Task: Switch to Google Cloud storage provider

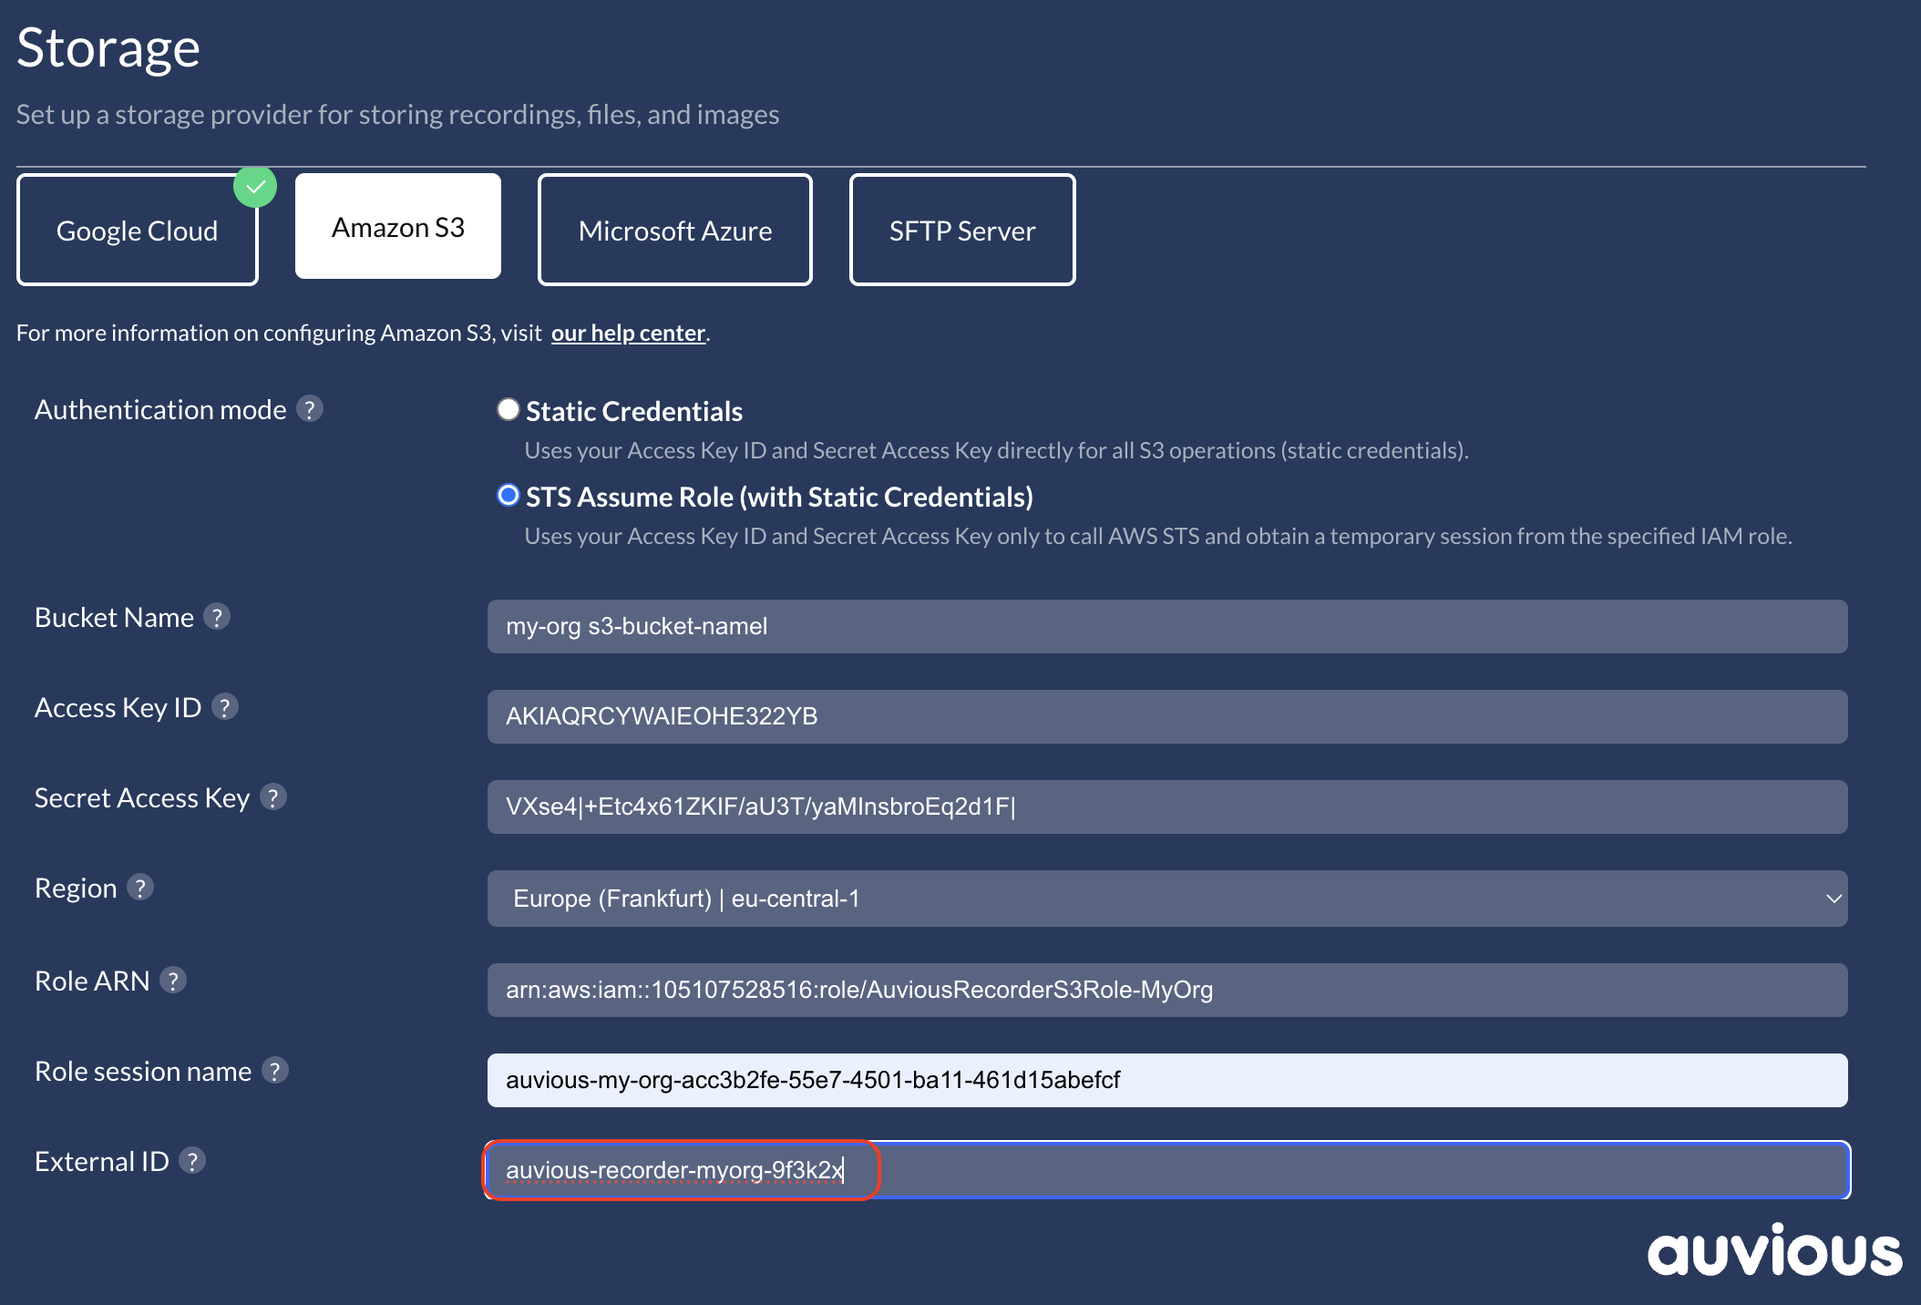Action: 137,231
